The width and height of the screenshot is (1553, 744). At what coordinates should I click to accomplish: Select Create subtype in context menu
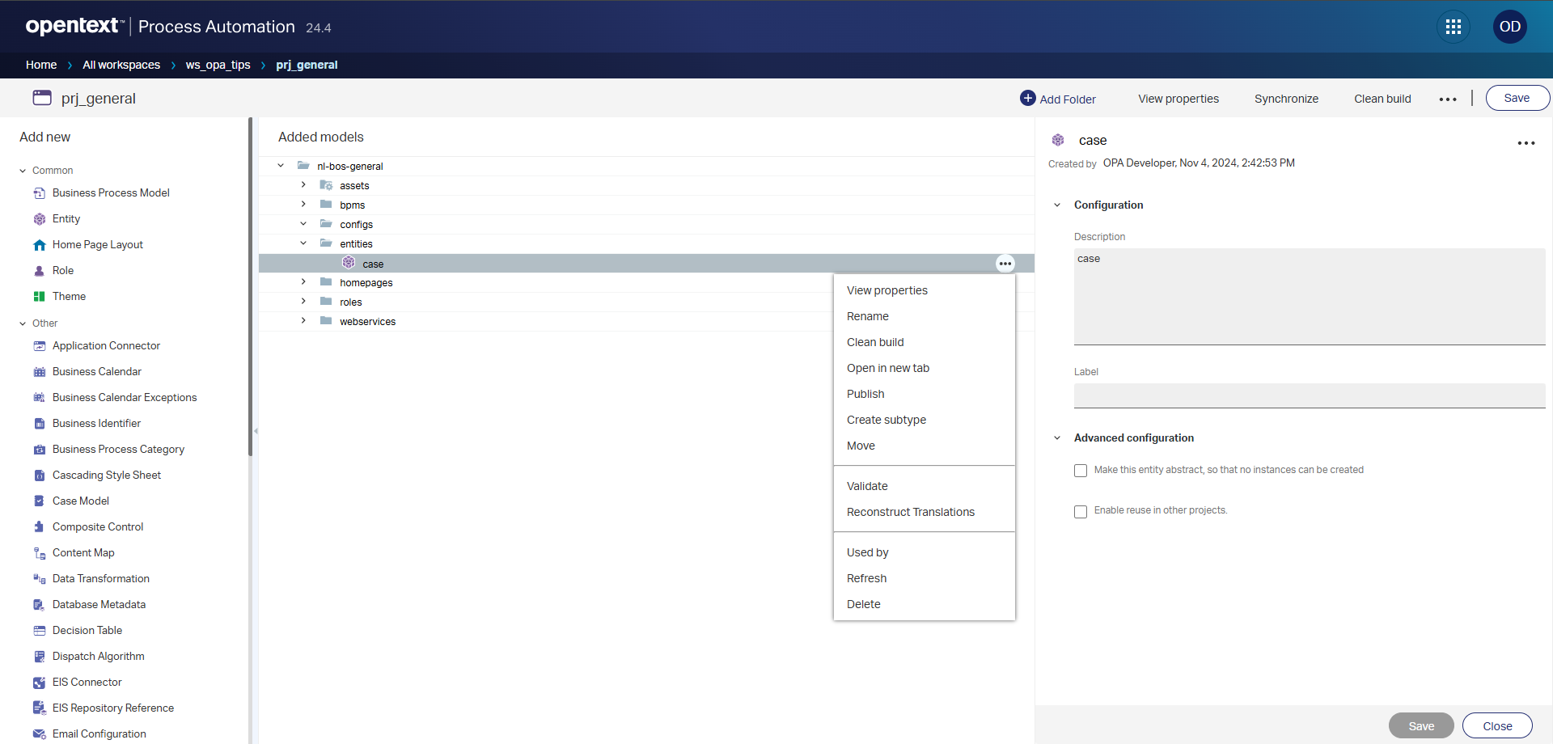(x=886, y=420)
